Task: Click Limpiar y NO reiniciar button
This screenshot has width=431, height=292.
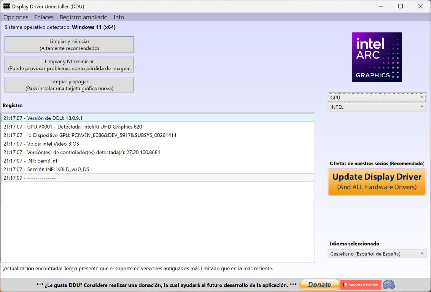Action: click(x=69, y=65)
